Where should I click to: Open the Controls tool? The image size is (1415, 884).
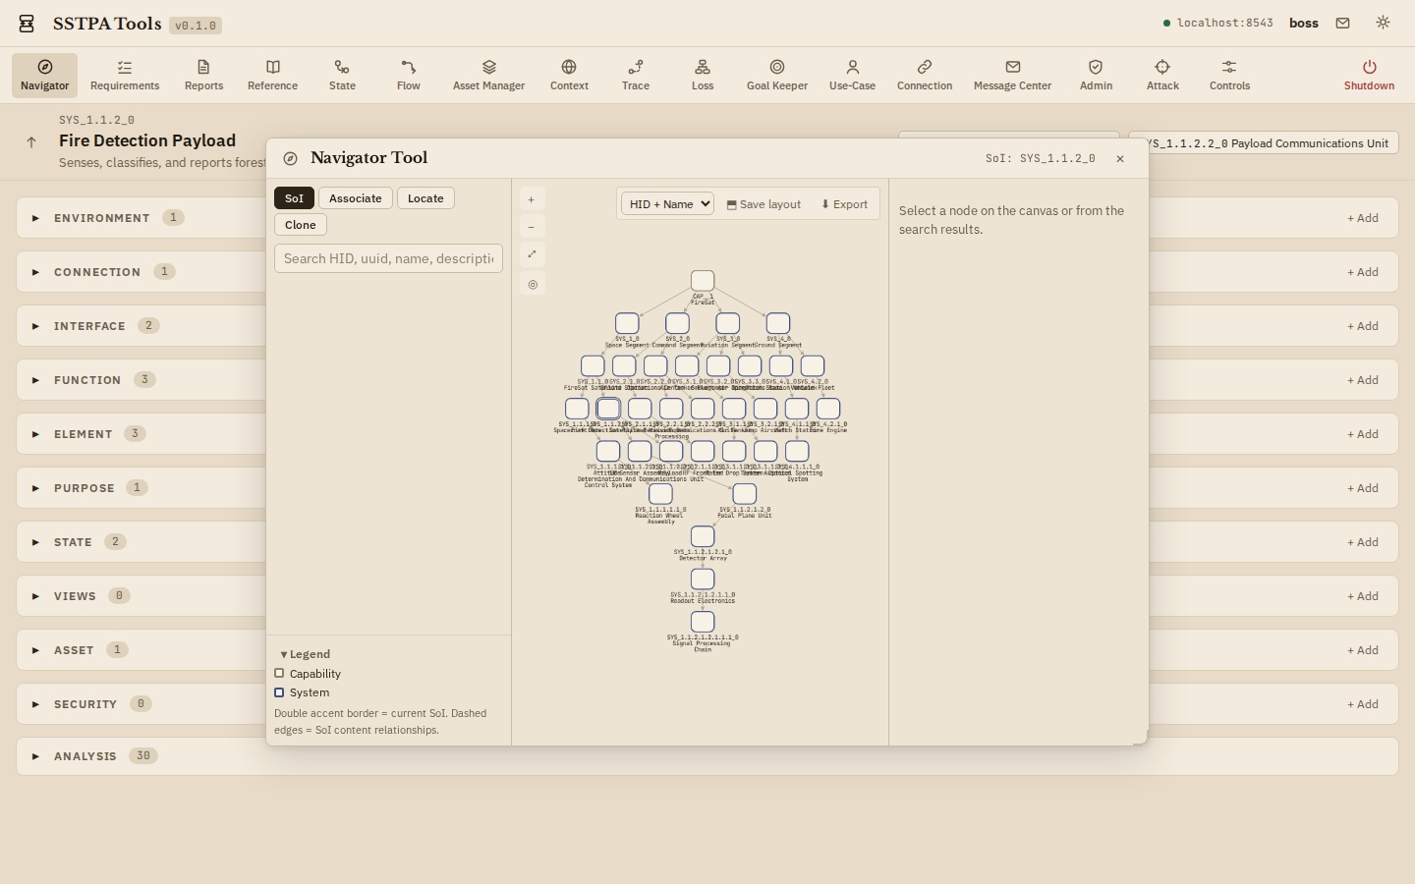(1229, 75)
